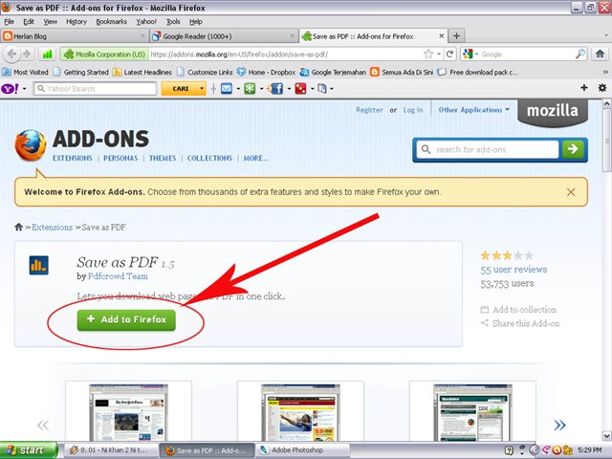Image resolution: width=612 pixels, height=459 pixels.
Task: Open the Facebook icon in Yahoo toolbar
Action: point(275,89)
